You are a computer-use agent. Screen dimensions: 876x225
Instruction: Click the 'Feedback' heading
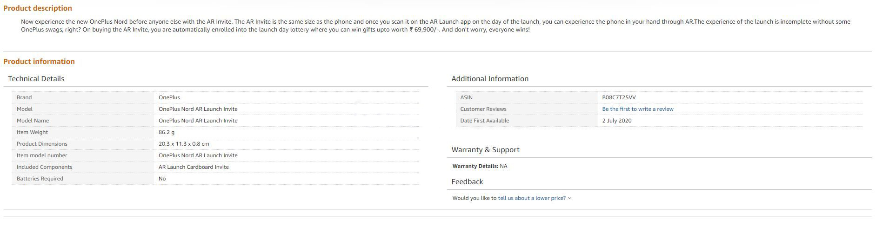pyautogui.click(x=467, y=181)
